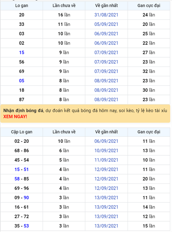Select the 32 lần cell for number 69
172x232 pixels.
[x=149, y=71]
